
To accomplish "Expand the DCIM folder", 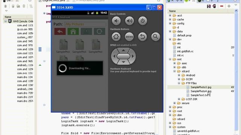I will point(179,79).
